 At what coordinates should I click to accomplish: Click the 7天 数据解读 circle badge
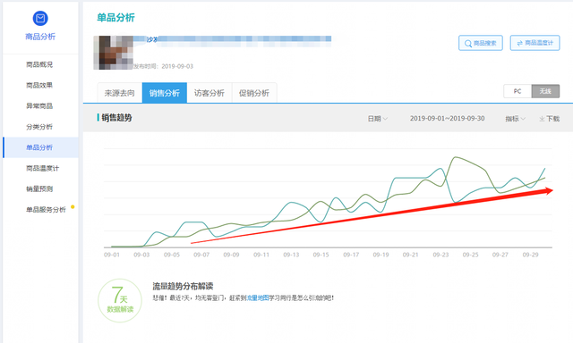click(x=120, y=301)
